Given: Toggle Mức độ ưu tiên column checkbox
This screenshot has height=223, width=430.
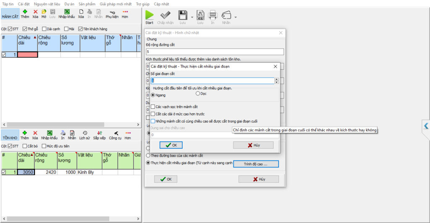Looking at the screenshot, I should [44, 146].
